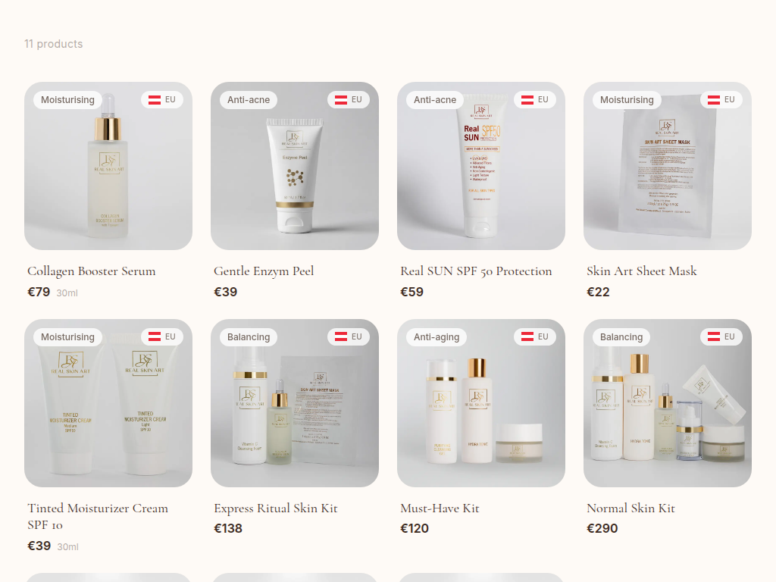Open Tinted Moisturizer Cream SPF 10 title
This screenshot has width=776, height=582.
point(98,516)
